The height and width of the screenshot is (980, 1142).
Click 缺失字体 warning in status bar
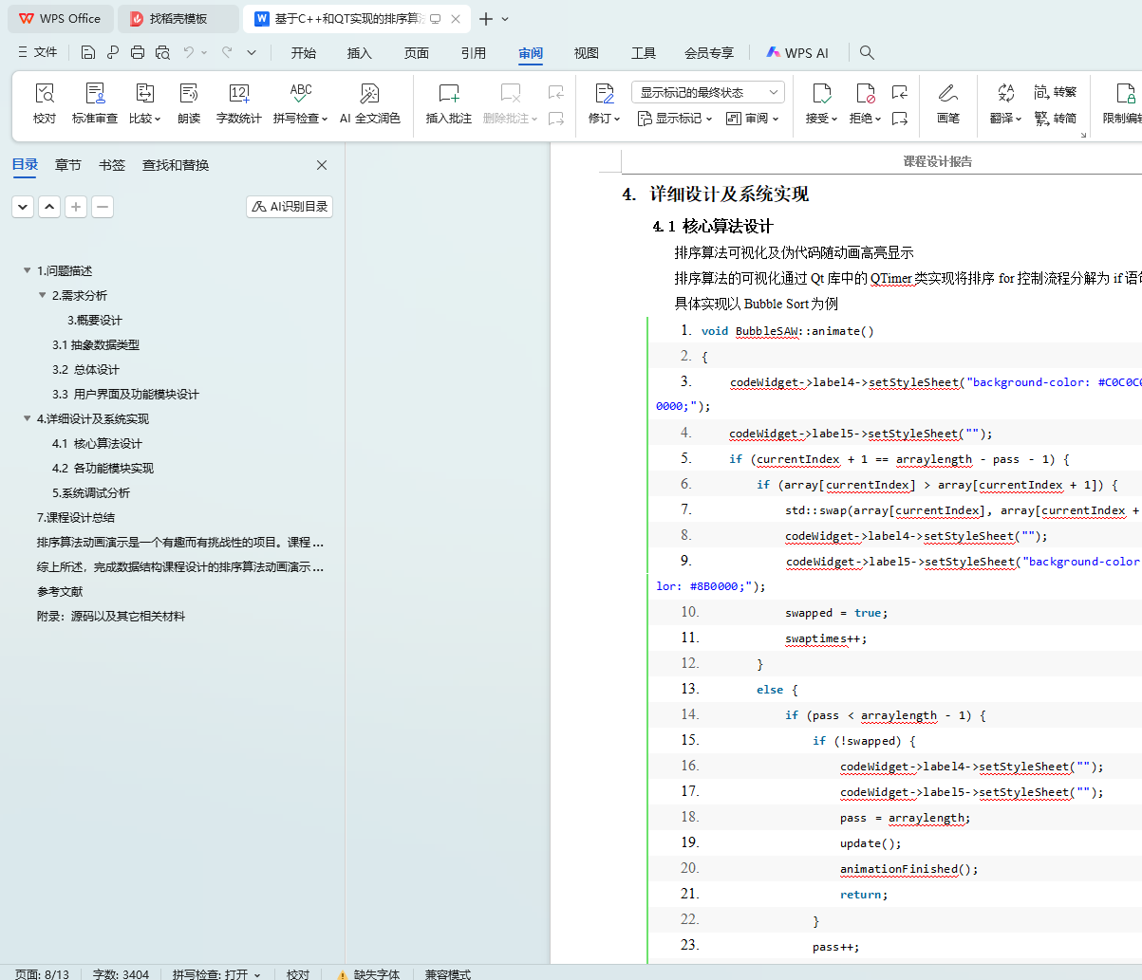point(368,974)
